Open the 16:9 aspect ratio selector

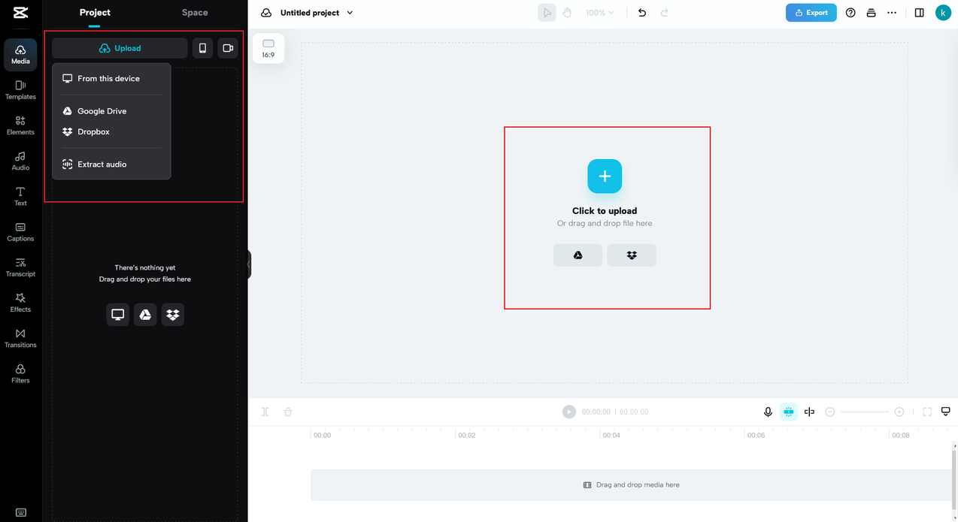point(268,49)
